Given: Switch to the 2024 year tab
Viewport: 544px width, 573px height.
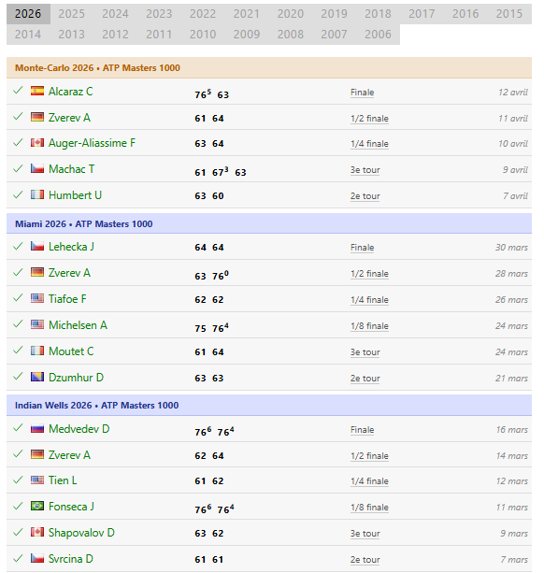Looking at the screenshot, I should pos(116,14).
